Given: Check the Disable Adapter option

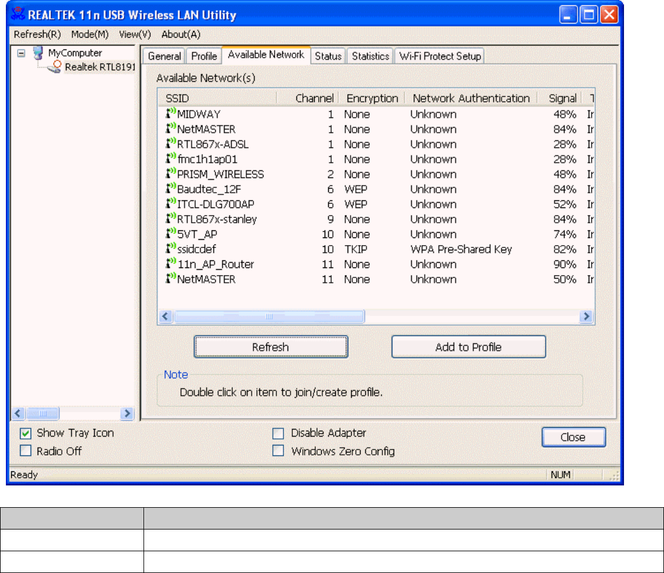Looking at the screenshot, I should click(x=278, y=433).
